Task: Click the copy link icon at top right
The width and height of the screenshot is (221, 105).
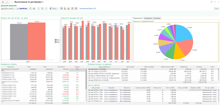Action: point(212,2)
